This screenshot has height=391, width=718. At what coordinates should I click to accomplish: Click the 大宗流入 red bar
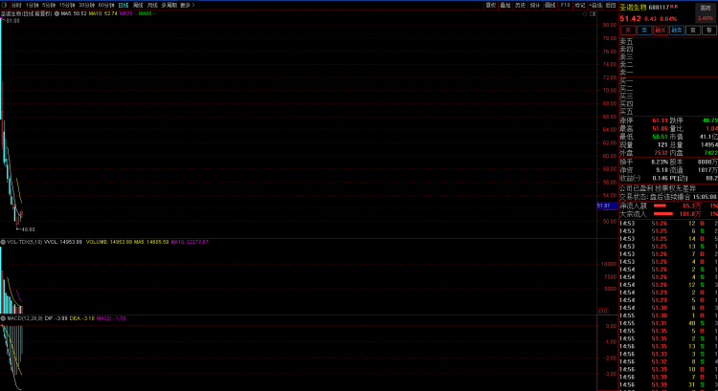coord(663,213)
